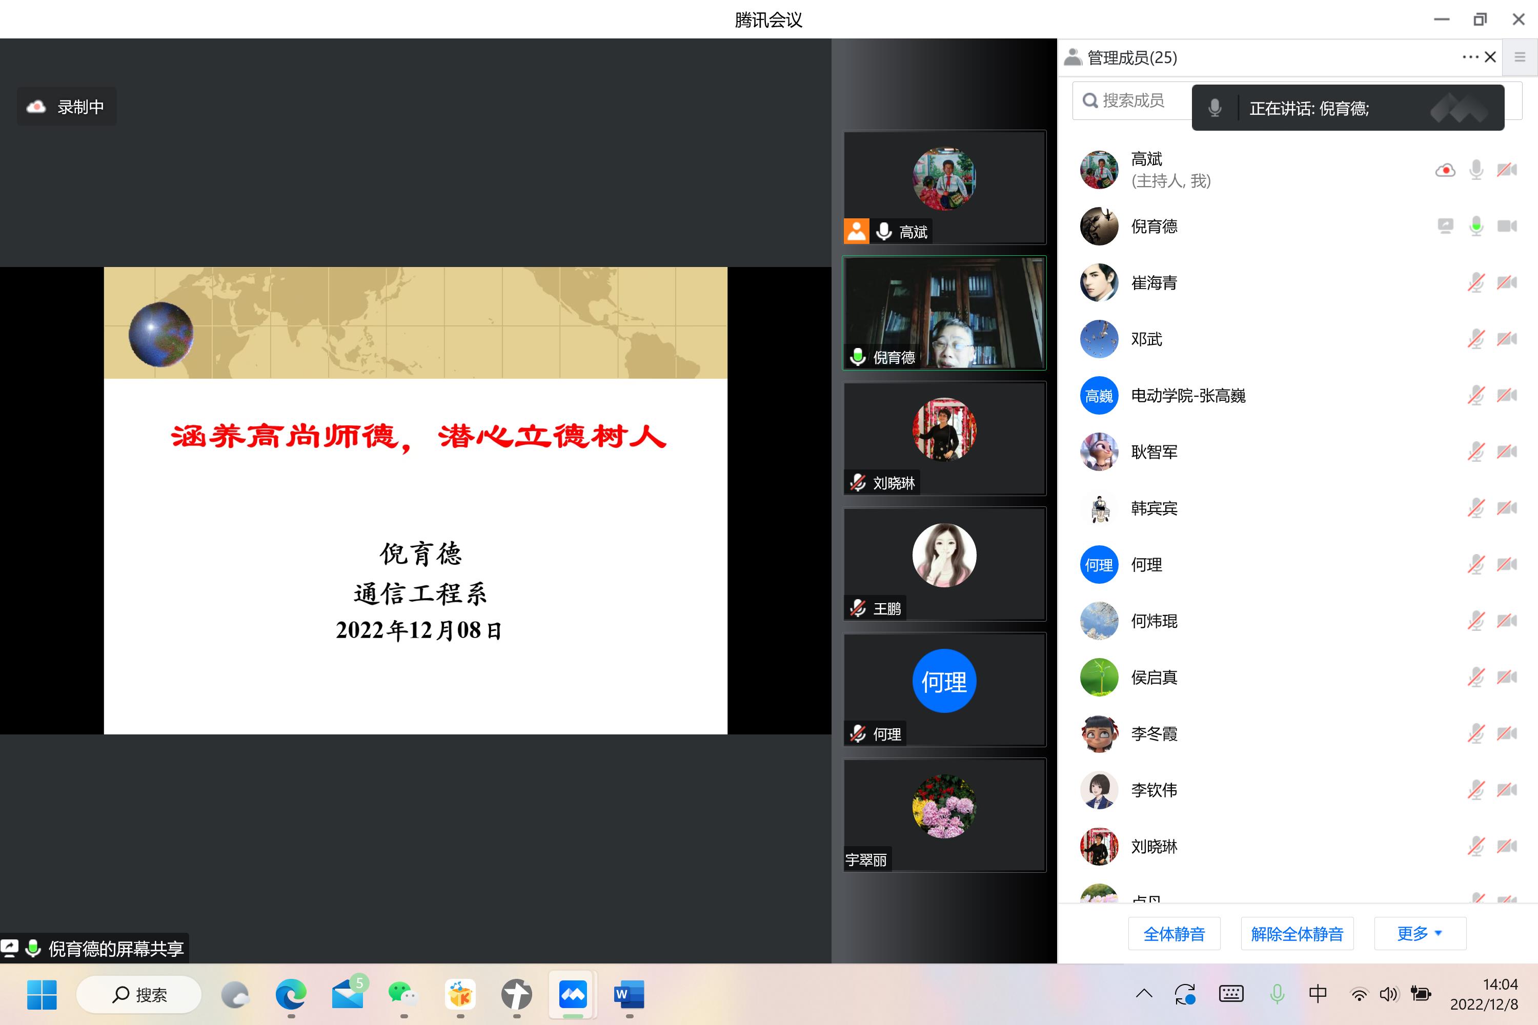Toggle 高斌's microphone in member list
The width and height of the screenshot is (1538, 1025).
point(1476,170)
